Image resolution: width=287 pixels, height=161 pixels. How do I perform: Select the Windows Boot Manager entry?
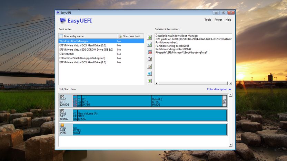click(x=101, y=41)
